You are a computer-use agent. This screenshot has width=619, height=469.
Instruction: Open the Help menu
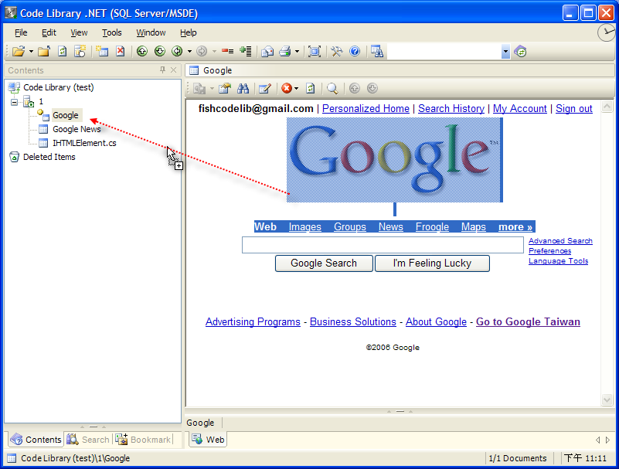[189, 32]
